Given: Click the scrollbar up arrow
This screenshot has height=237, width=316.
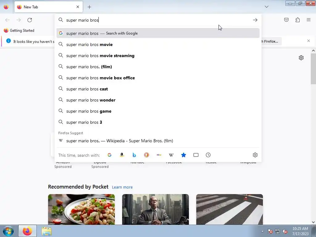Looking at the screenshot, I should point(313,51).
